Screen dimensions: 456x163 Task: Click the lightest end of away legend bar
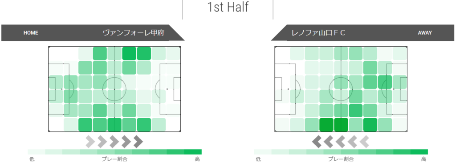[263, 152]
